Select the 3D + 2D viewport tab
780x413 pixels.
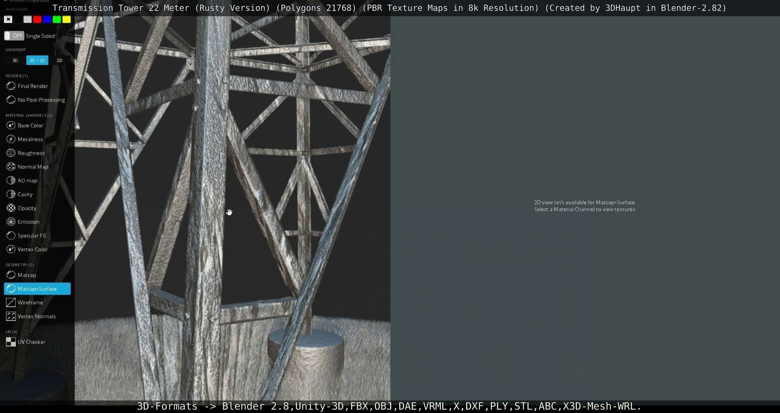click(x=37, y=60)
